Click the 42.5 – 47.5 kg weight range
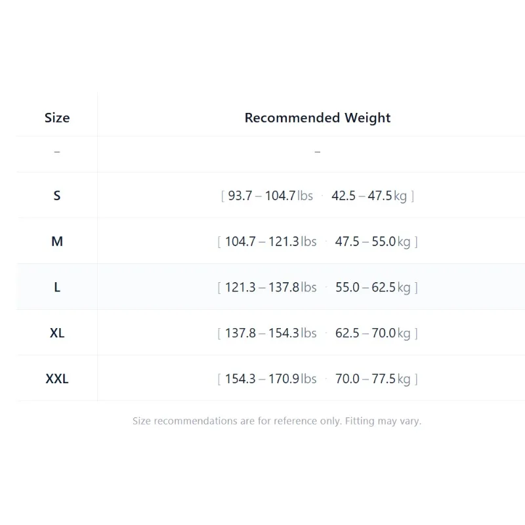Image resolution: width=525 pixels, height=525 pixels. [x=369, y=196]
